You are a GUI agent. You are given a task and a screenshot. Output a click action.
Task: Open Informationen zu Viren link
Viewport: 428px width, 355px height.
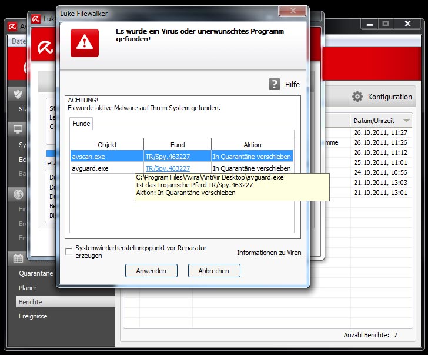269,253
